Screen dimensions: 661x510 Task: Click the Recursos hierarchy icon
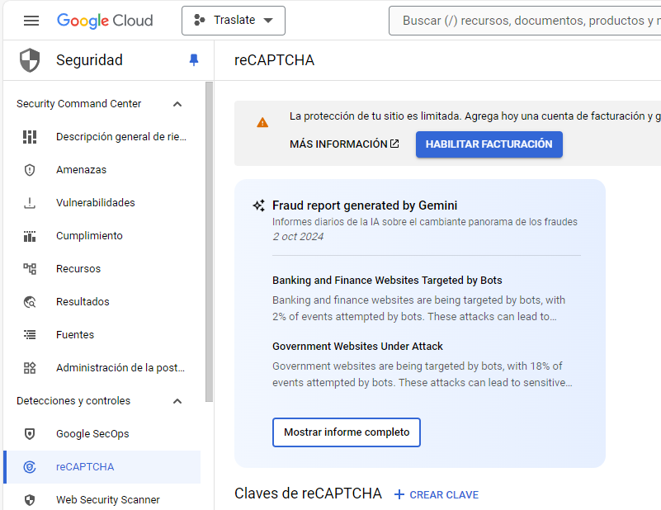(x=30, y=269)
